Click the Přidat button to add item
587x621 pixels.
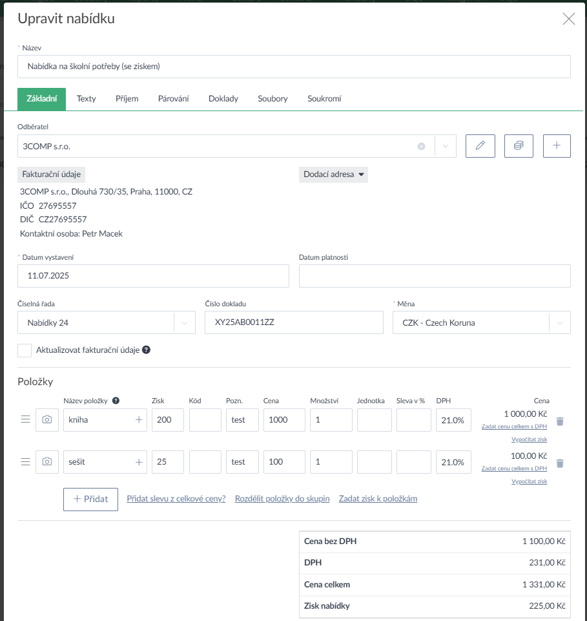point(90,500)
